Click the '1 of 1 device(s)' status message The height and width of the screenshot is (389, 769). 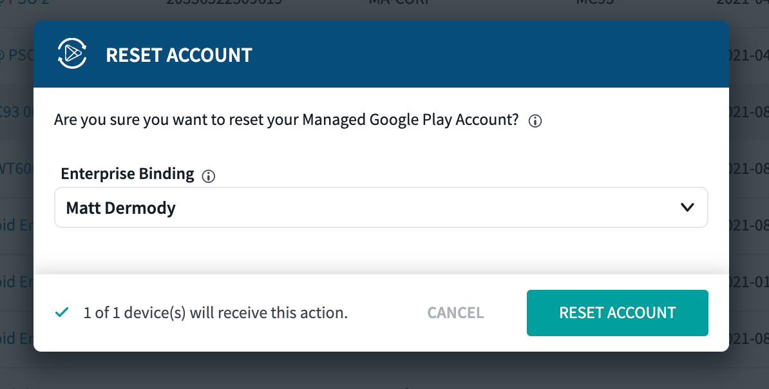216,314
